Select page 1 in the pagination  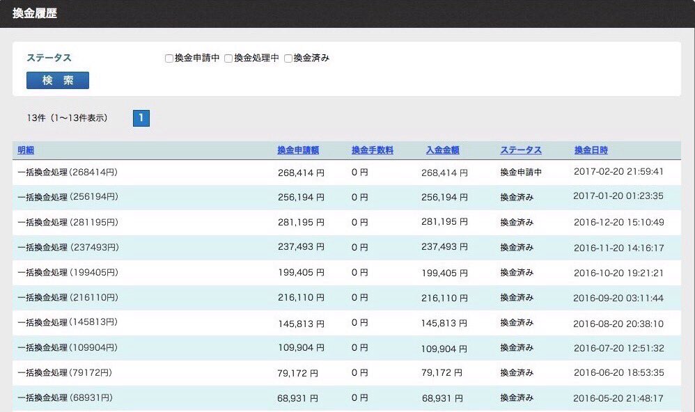[141, 118]
